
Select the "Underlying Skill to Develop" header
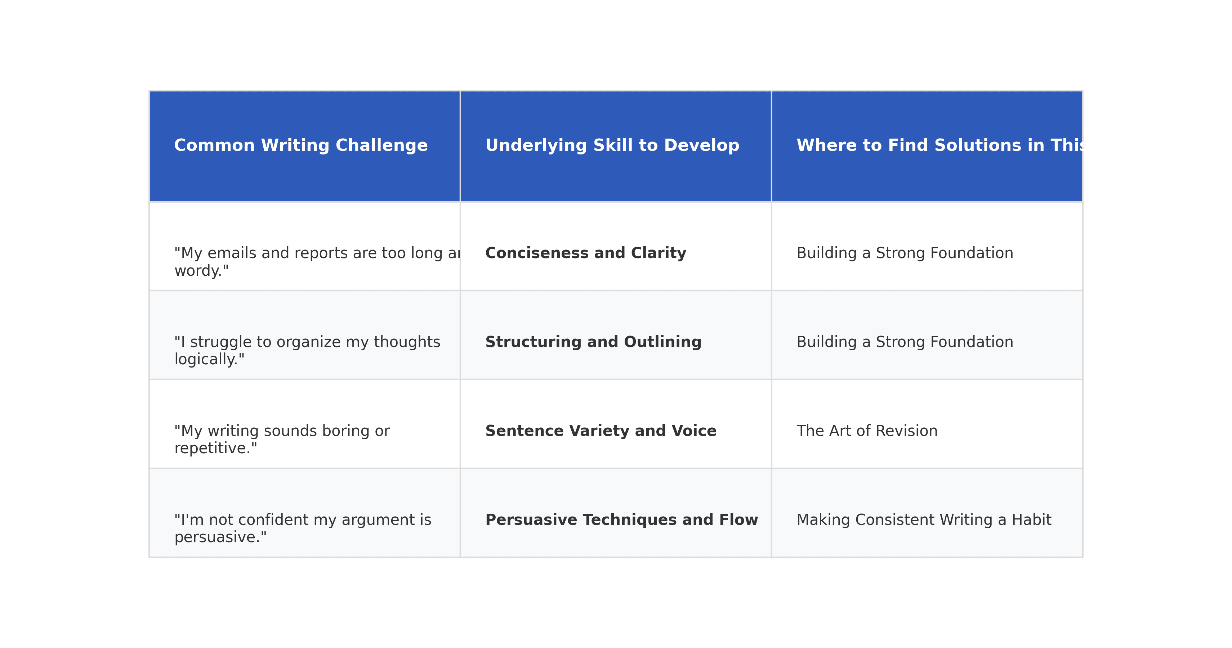click(x=612, y=145)
